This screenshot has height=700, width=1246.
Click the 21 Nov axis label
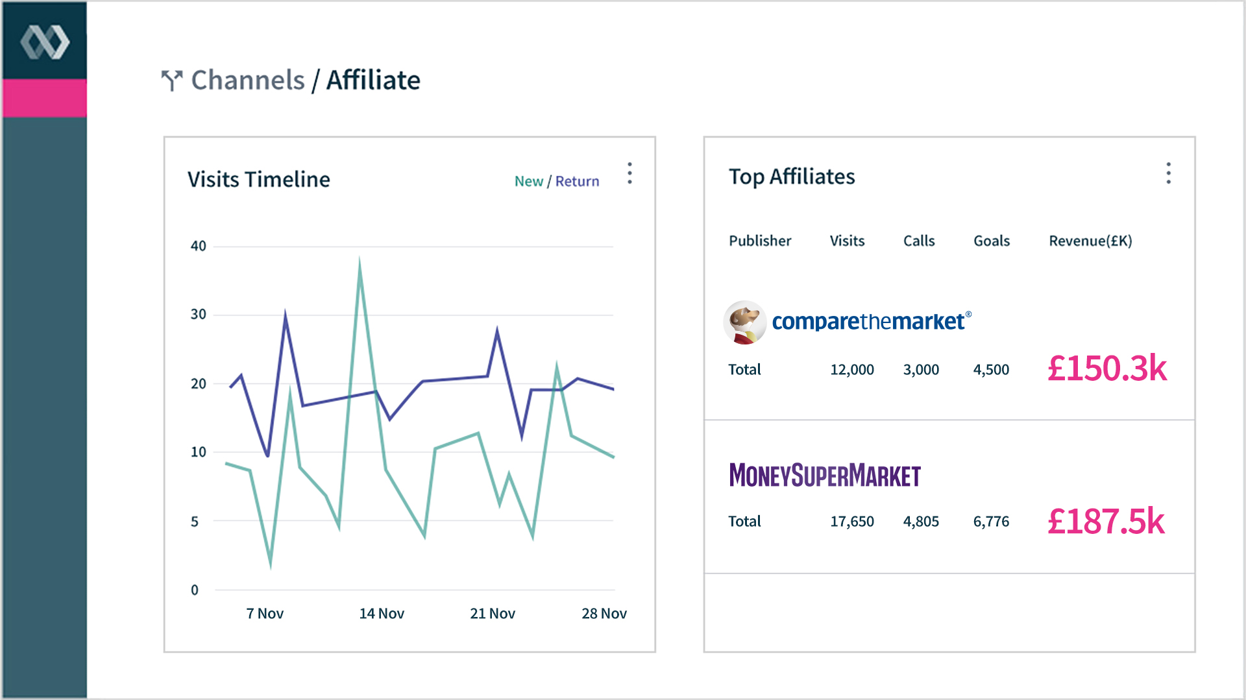(493, 614)
